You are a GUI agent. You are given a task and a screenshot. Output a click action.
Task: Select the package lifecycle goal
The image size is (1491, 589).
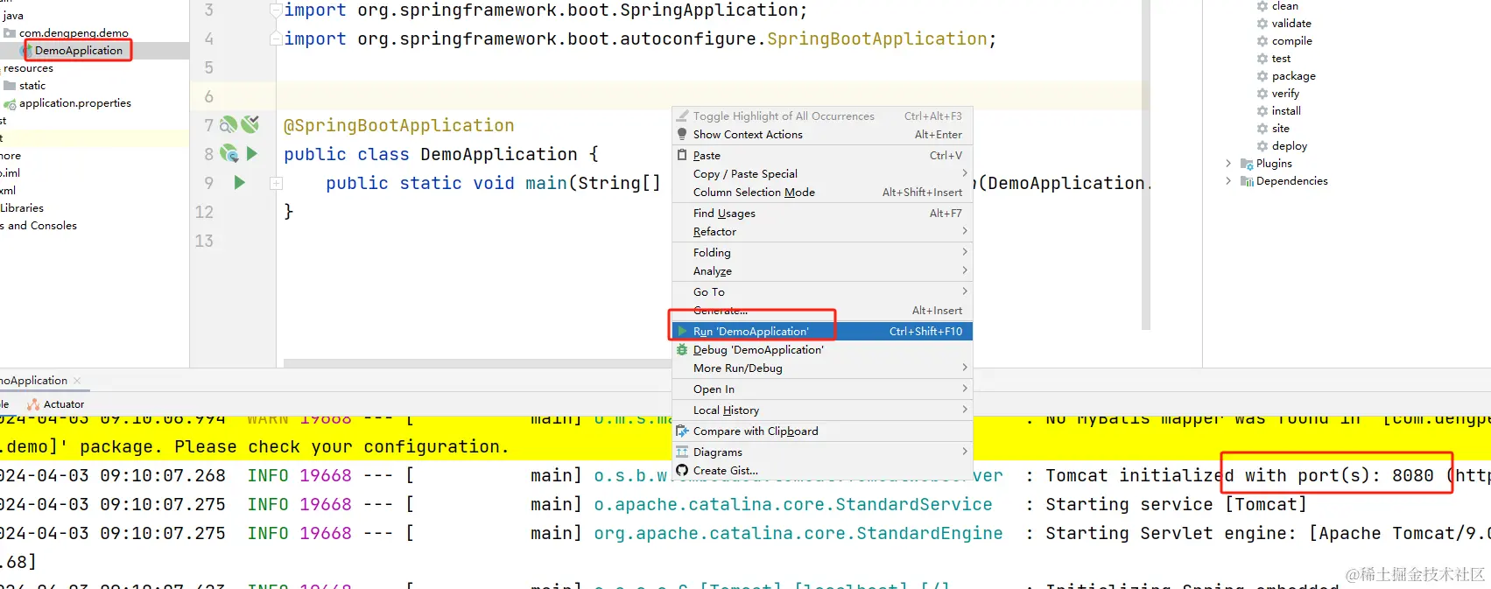(x=1294, y=76)
